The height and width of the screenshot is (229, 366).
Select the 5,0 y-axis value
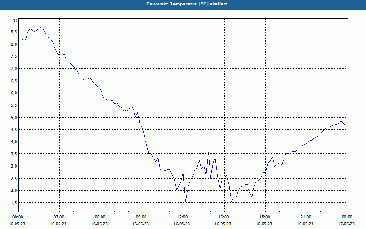tap(14, 117)
